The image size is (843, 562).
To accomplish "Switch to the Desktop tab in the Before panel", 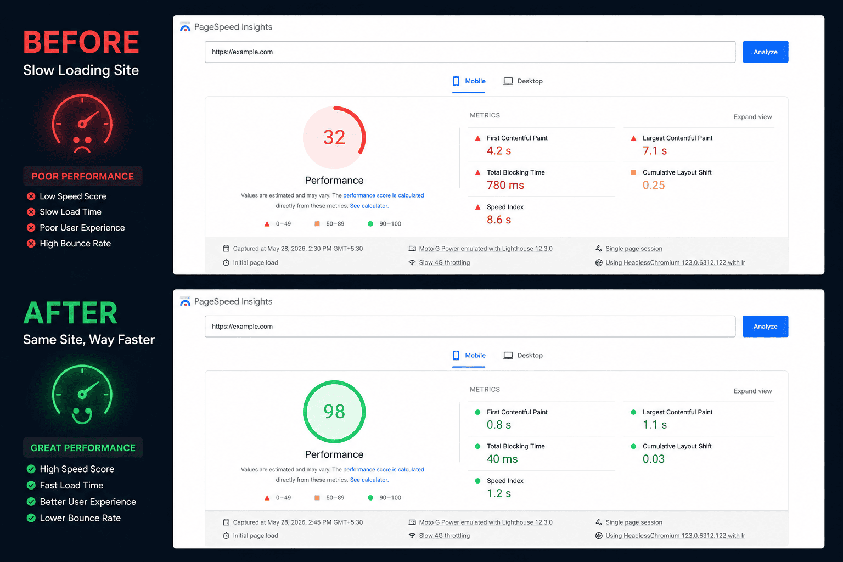I will [523, 81].
